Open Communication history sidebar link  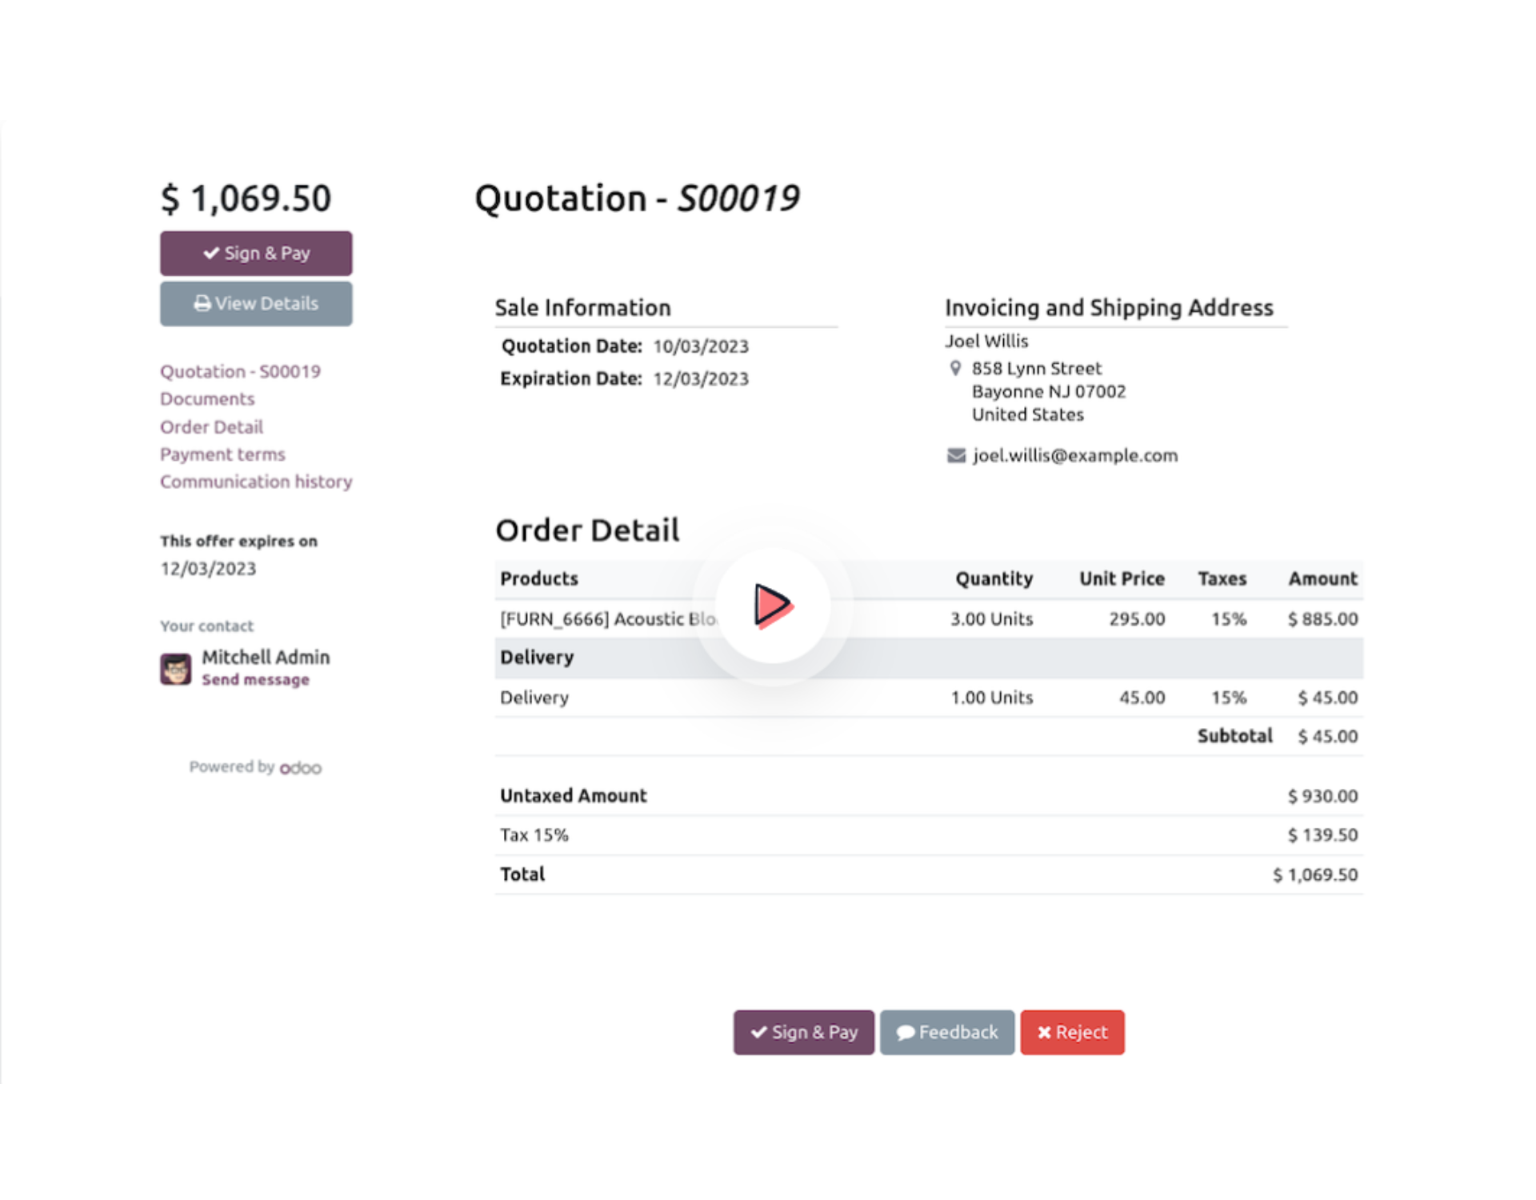tap(255, 482)
